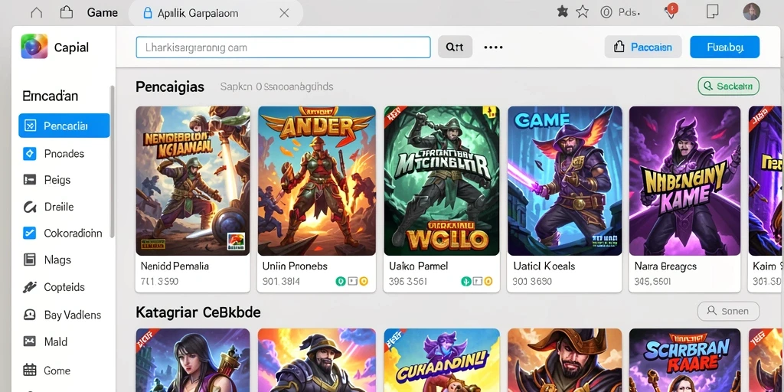Screen dimensions: 784x392
Task: Click the Copteids sidebar item
Action: click(x=64, y=287)
